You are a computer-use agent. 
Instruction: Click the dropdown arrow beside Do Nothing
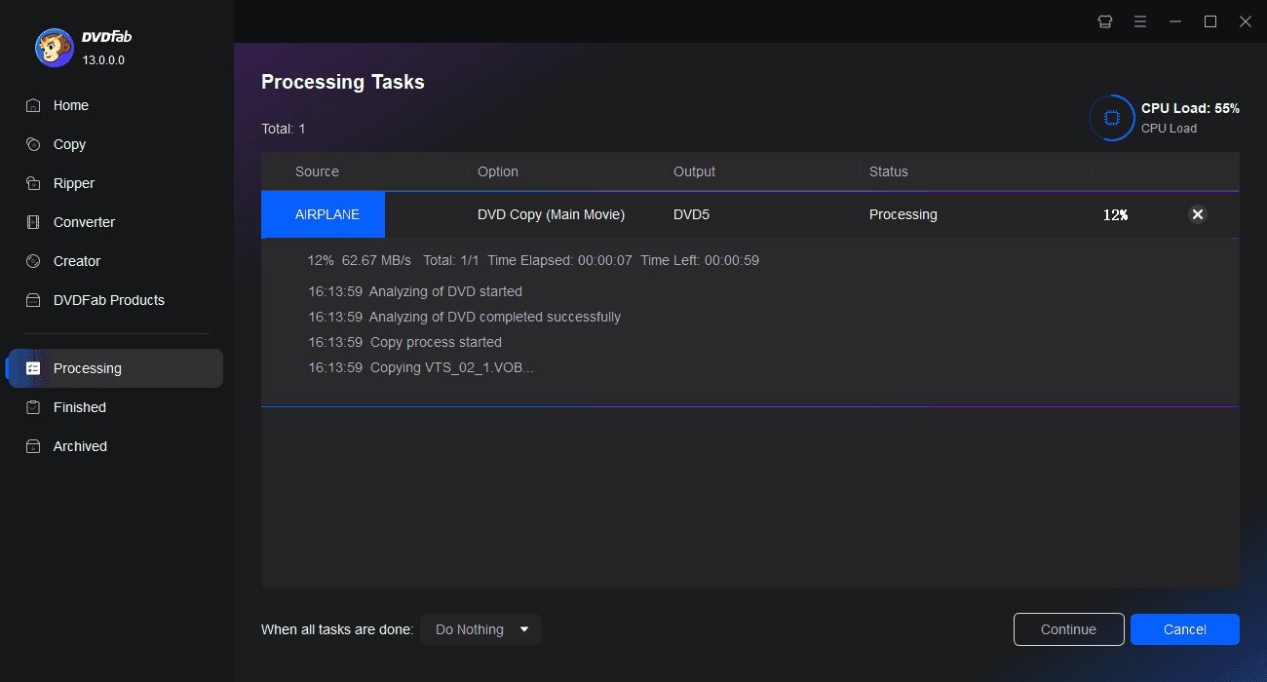click(524, 629)
